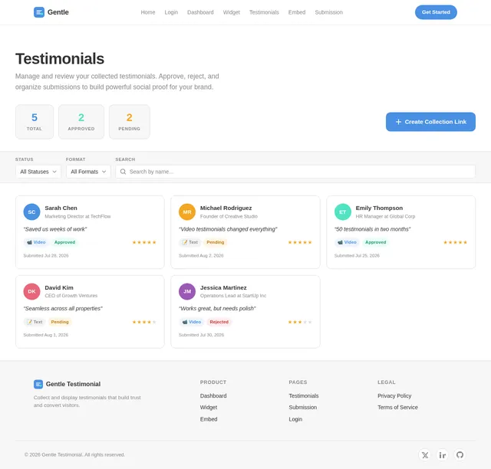Click Sarah Chen's SC avatar

[x=31, y=212]
